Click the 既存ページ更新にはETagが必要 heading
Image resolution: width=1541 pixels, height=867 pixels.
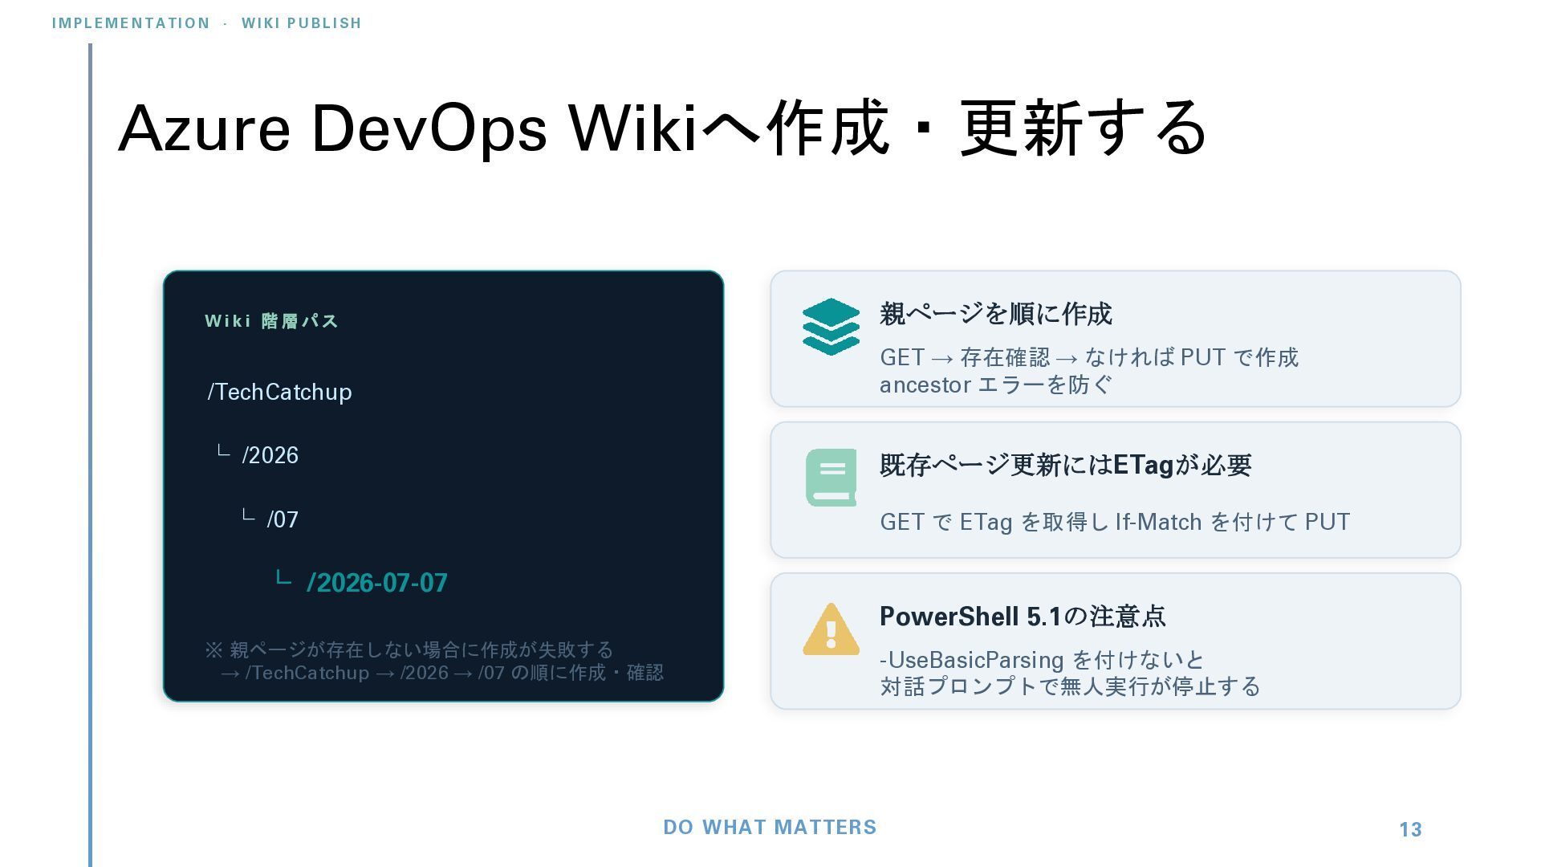tap(1065, 465)
